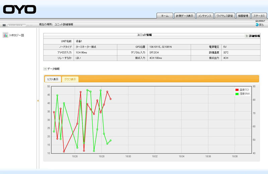This screenshot has width=268, height=174.
Task: Collapse the データ情報 section
Action: tap(45, 69)
